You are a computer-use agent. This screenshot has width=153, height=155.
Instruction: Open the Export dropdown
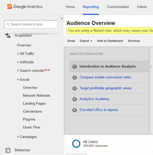click(86, 41)
